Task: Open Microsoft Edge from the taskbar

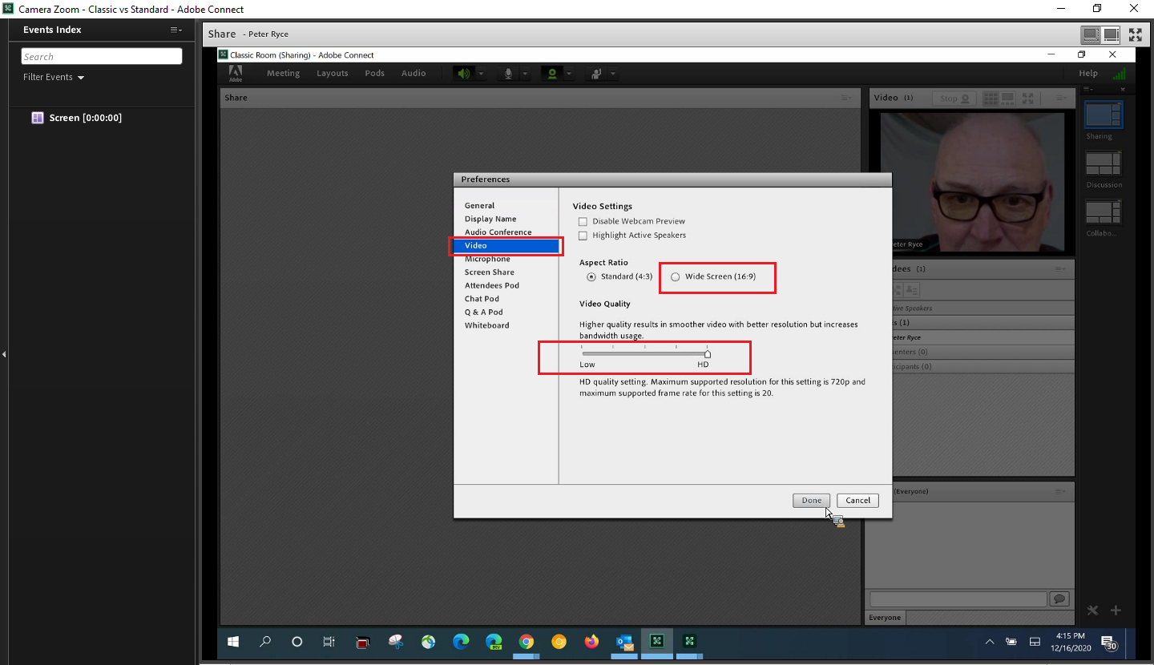Action: pos(461,642)
